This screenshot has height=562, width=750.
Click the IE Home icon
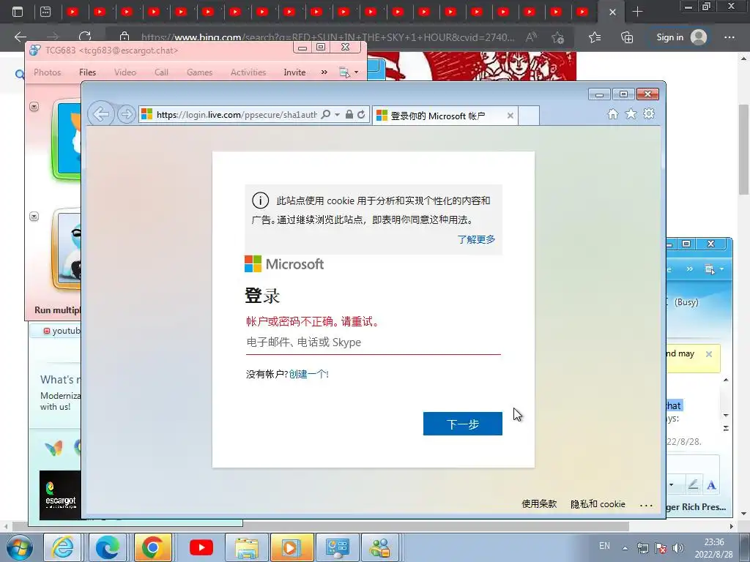click(x=613, y=113)
